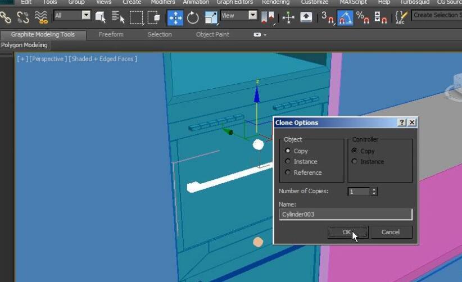Viewport: 462px width, 282px height.
Task: Click the Select by Name icon
Action: [x=117, y=17]
